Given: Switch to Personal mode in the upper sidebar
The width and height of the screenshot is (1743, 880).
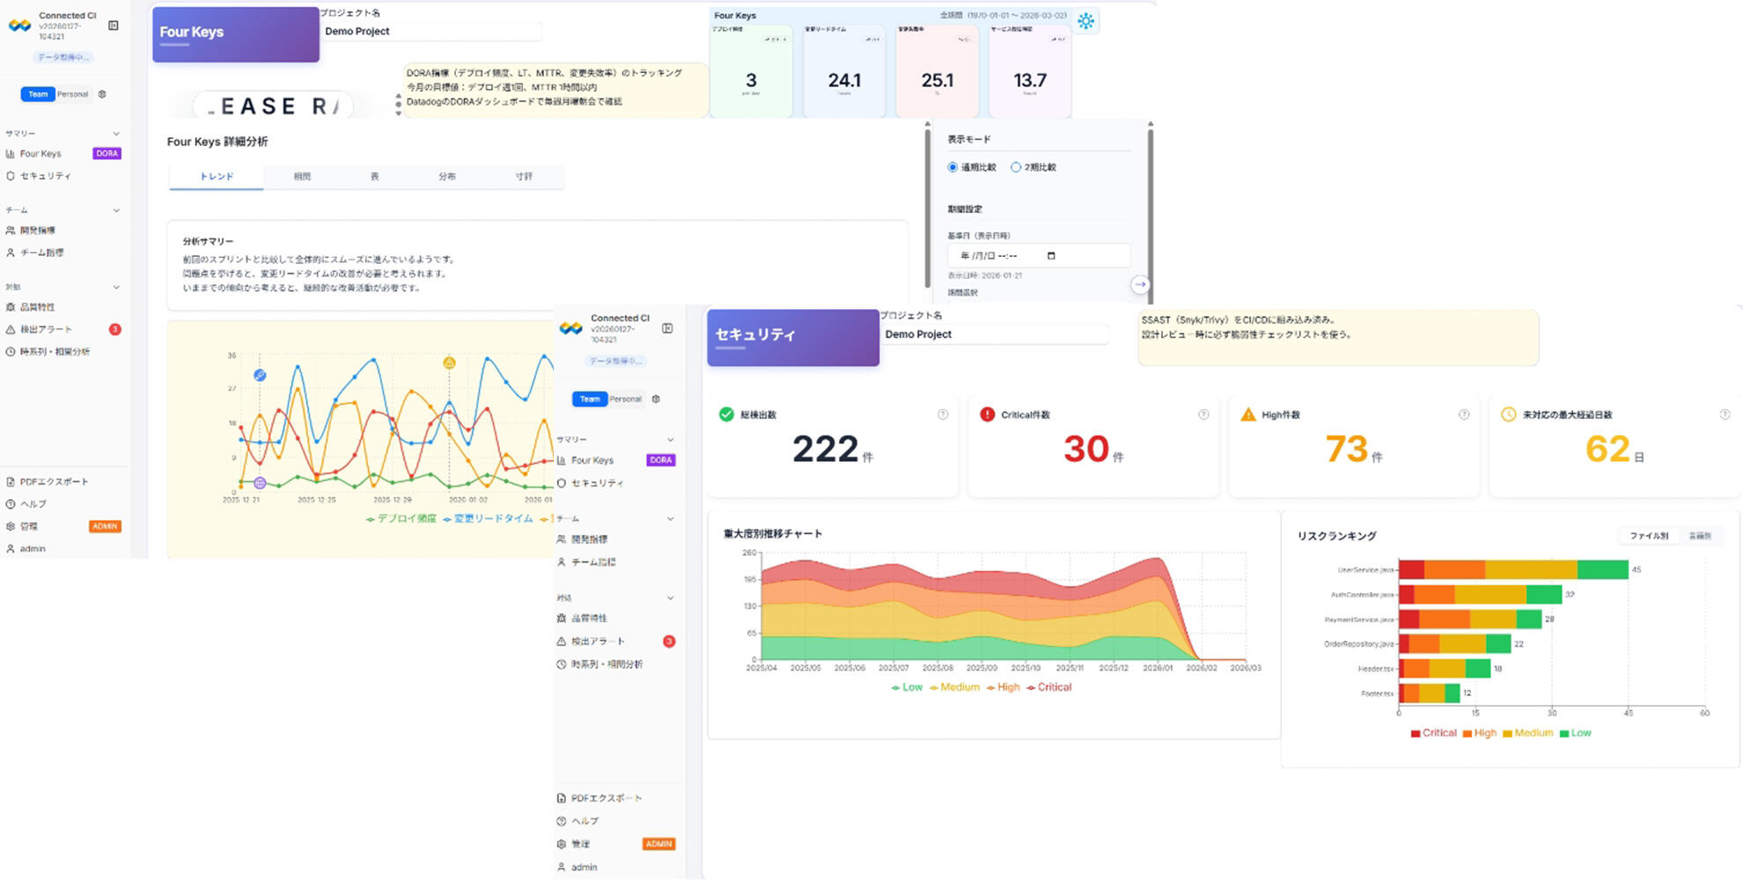Looking at the screenshot, I should [73, 94].
